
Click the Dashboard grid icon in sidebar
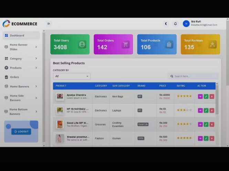(x=7, y=35)
